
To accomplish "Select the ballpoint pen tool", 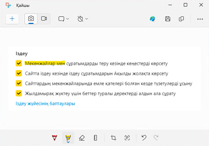I will [55, 137].
